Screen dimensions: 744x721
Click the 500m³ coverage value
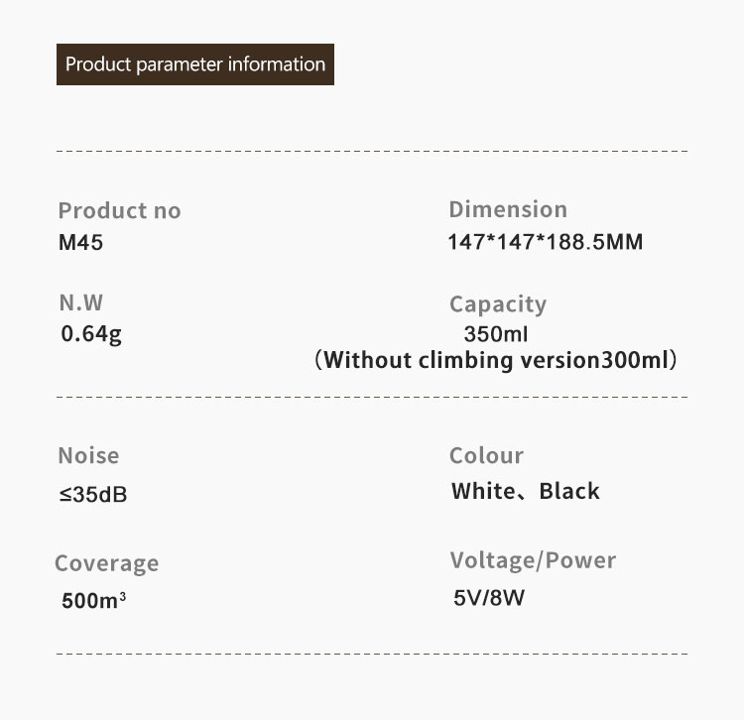[93, 601]
